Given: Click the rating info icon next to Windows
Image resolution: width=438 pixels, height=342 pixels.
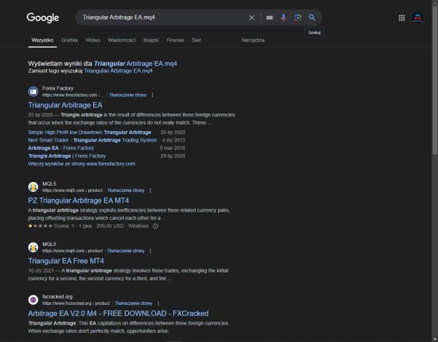Looking at the screenshot, I should (x=156, y=226).
